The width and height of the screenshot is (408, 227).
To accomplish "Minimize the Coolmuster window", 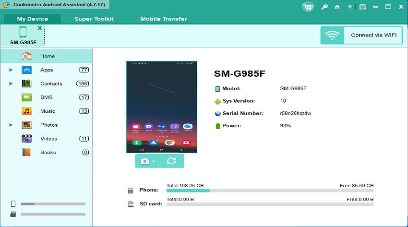I will coord(375,7).
